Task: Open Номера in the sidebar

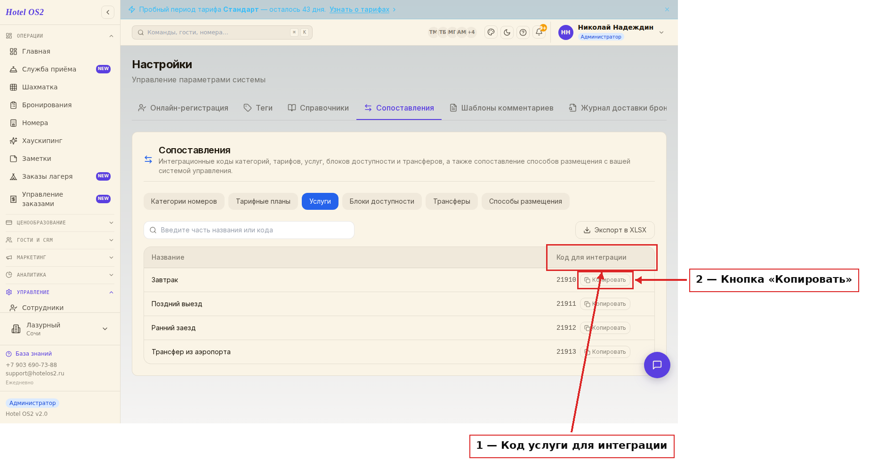Action: point(60,123)
